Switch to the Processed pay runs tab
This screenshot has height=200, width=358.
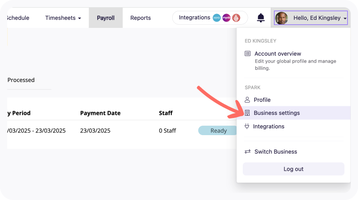[x=21, y=80]
